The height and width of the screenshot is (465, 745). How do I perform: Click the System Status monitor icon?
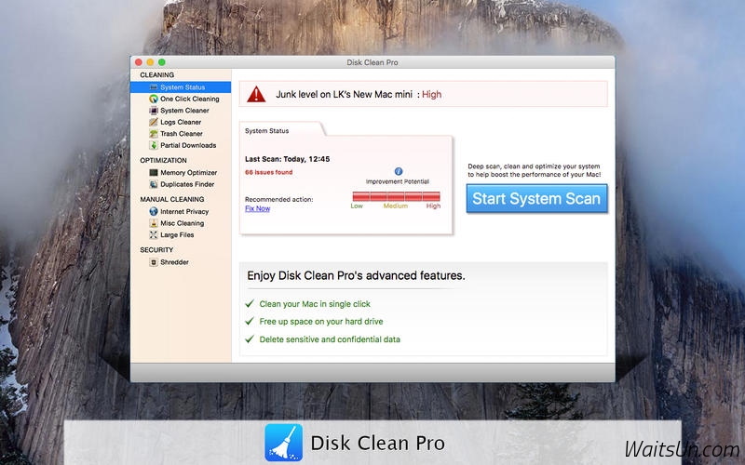154,87
